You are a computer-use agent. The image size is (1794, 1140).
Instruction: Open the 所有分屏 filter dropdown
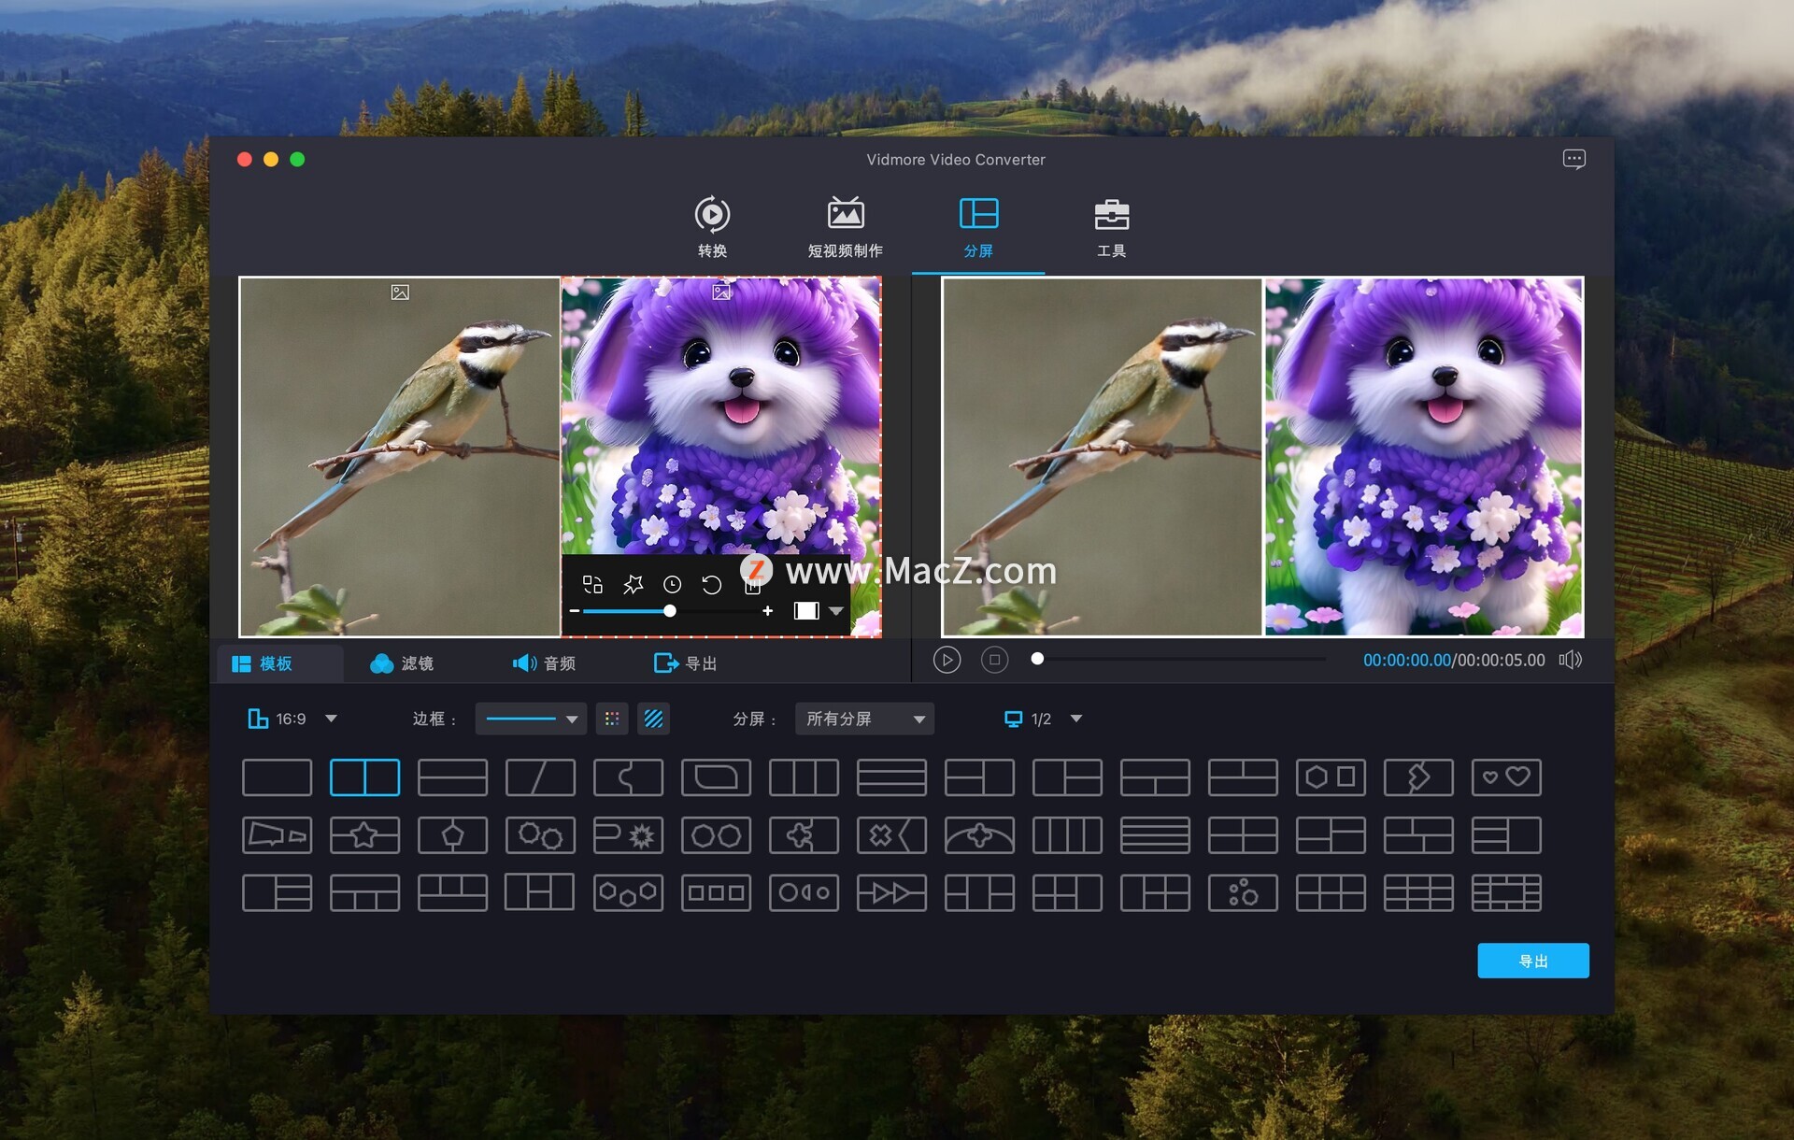pos(864,719)
